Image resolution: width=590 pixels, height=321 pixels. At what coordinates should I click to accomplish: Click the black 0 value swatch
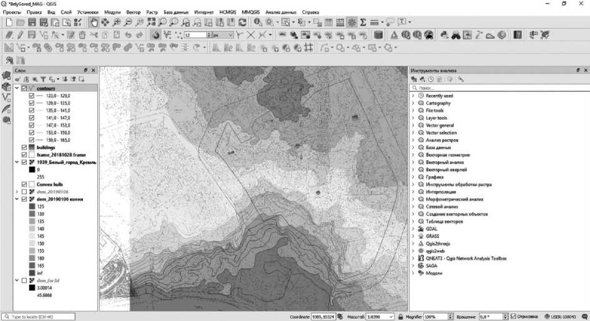pyautogui.click(x=32, y=170)
